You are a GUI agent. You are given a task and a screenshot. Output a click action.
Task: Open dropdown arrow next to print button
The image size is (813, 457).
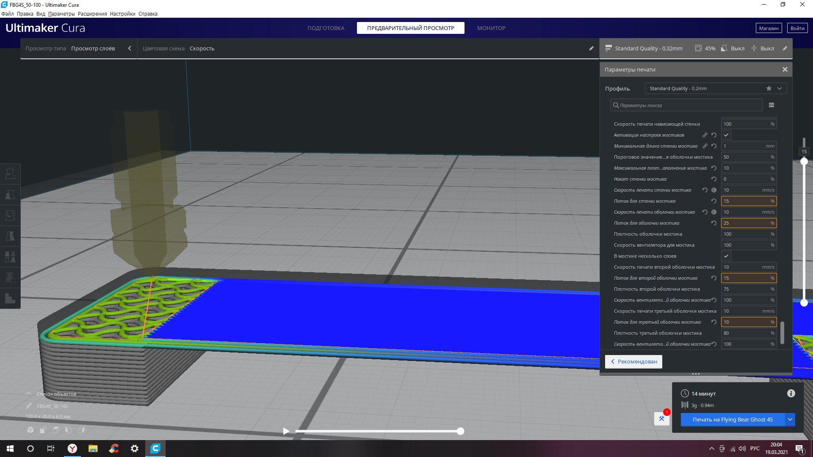[790, 419]
